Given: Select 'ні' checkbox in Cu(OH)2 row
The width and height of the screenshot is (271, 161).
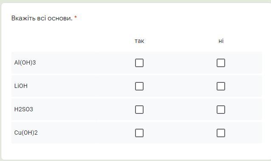Looking at the screenshot, I should 221,133.
